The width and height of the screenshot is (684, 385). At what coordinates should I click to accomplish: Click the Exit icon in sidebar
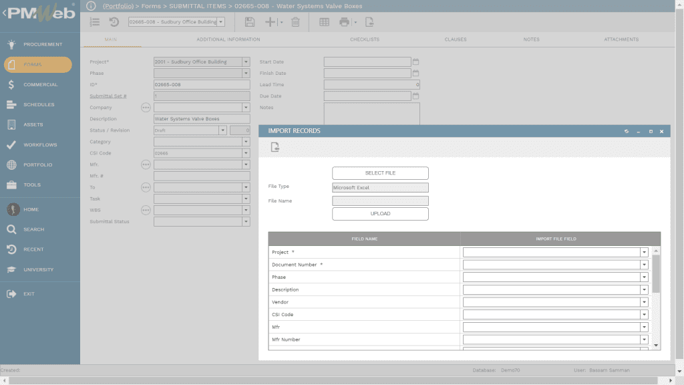tap(12, 294)
